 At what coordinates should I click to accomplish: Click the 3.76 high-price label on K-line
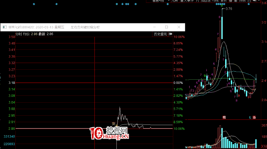[x=229, y=9]
